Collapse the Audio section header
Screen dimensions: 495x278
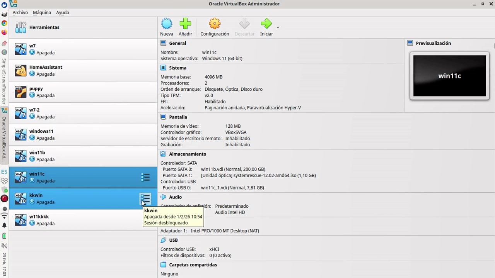[x=175, y=197]
